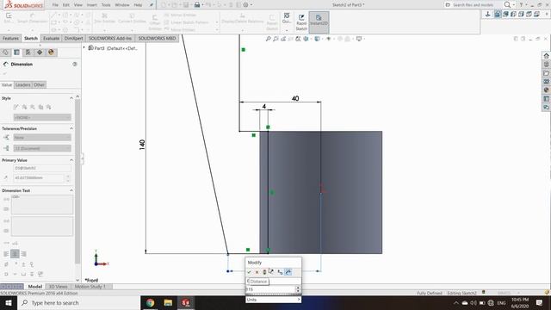Open the Units submenu in the dropdown
The height and width of the screenshot is (310, 551).
coord(273,300)
